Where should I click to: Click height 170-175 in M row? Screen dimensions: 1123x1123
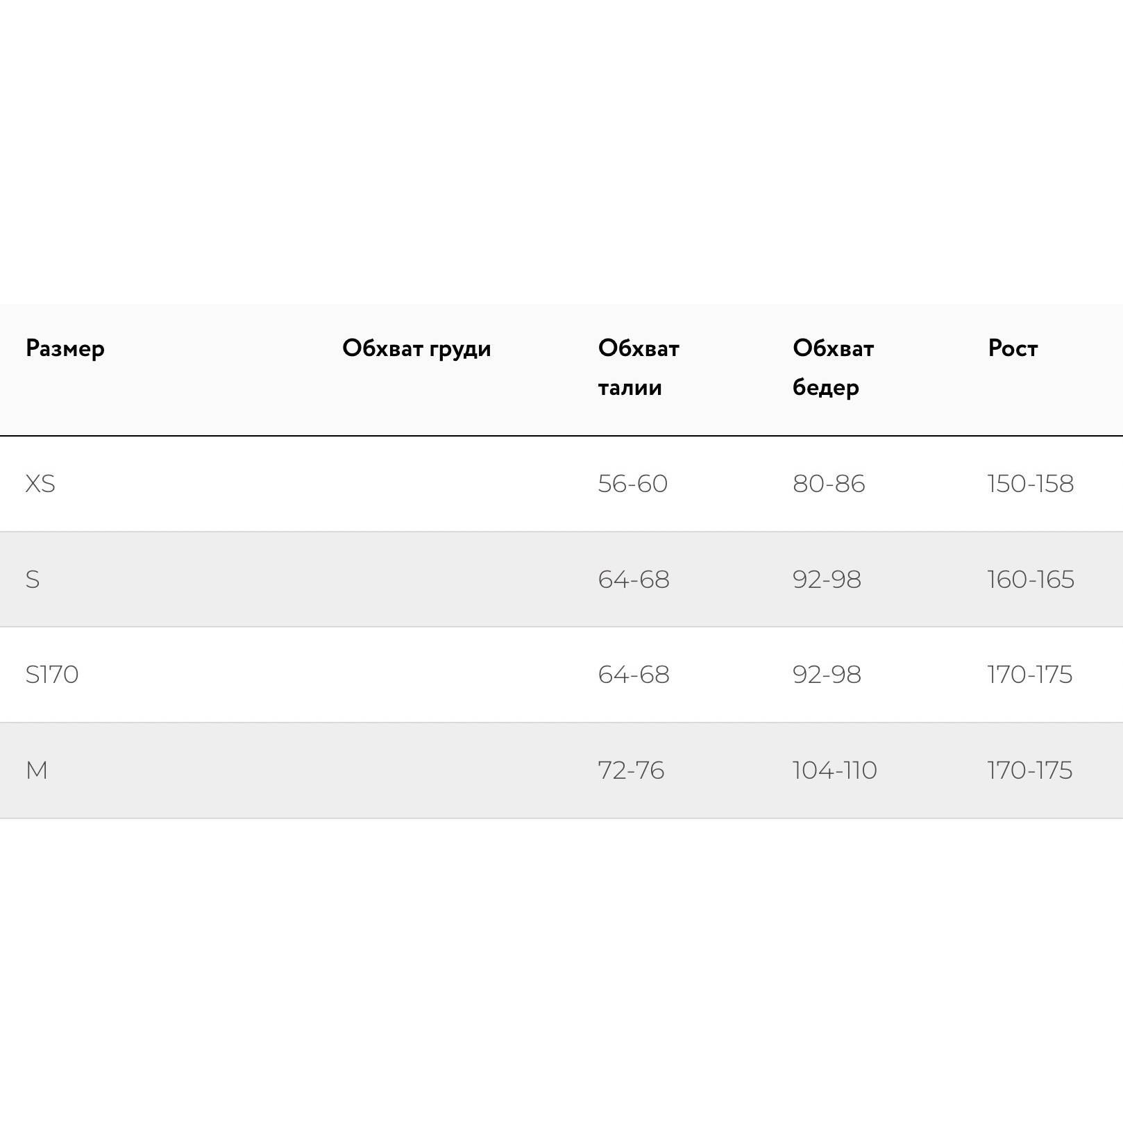[x=1030, y=770]
